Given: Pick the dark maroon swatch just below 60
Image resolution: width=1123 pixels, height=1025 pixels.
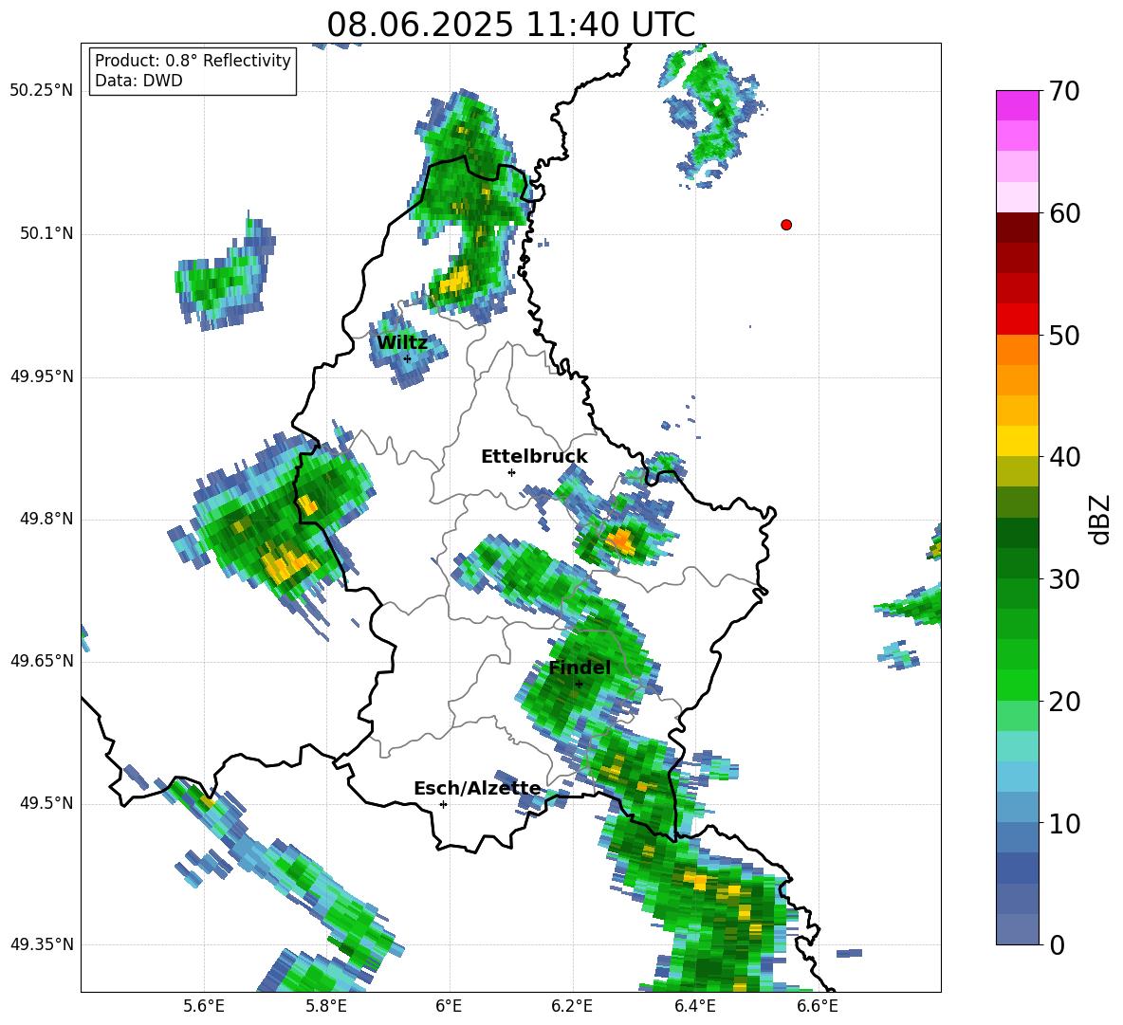Looking at the screenshot, I should [1017, 228].
